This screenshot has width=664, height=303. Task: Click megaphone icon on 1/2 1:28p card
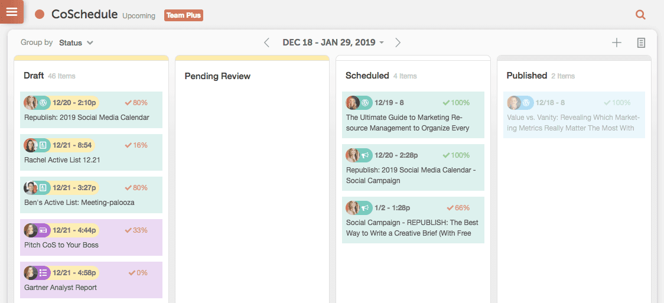coord(366,208)
